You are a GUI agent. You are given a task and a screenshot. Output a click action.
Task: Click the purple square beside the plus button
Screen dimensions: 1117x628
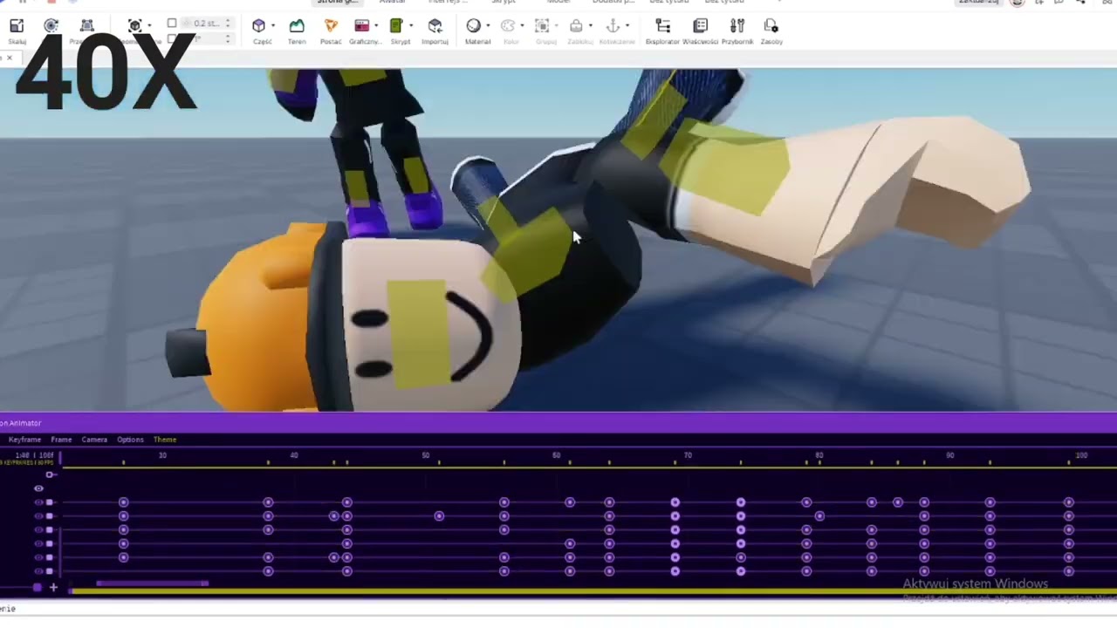tap(38, 588)
